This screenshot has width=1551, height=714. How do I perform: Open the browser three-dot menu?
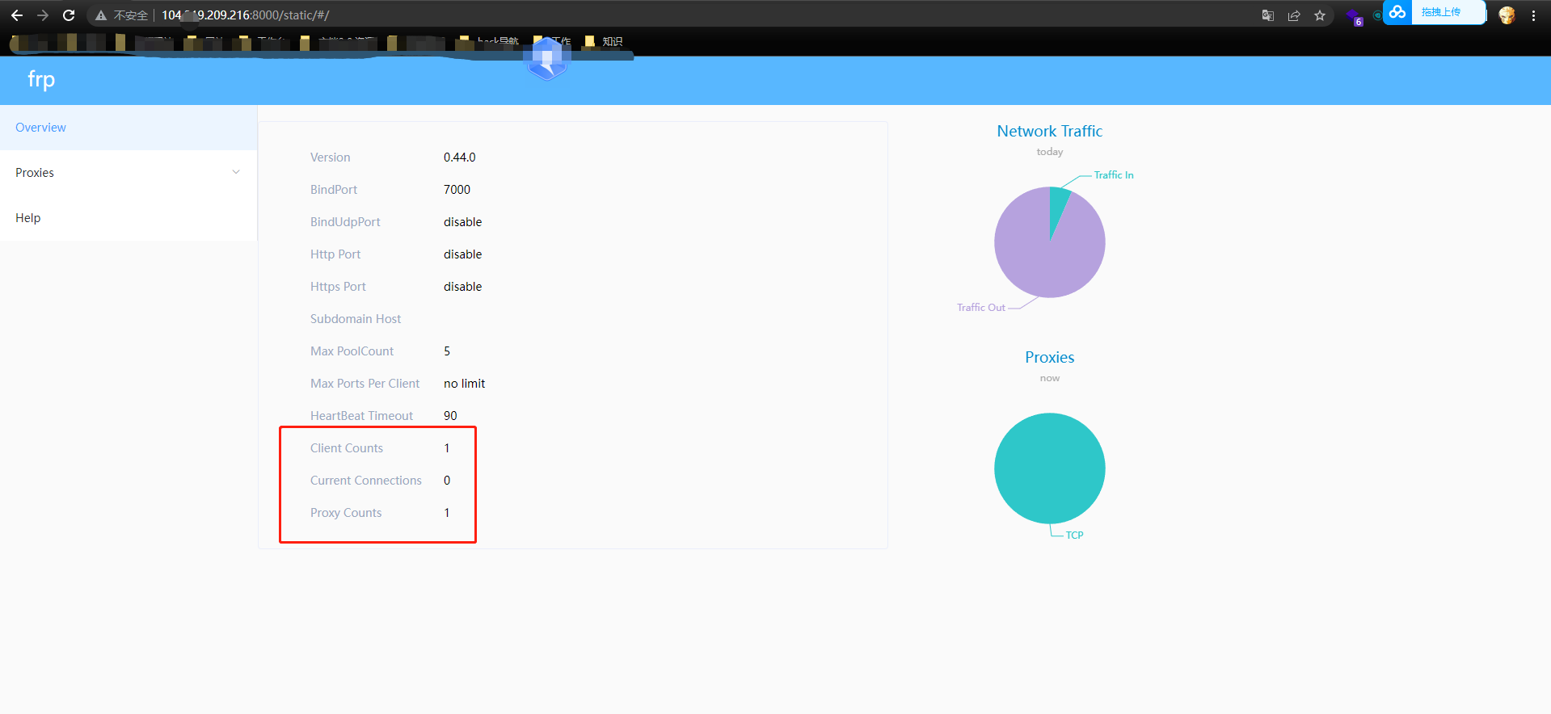coord(1533,15)
